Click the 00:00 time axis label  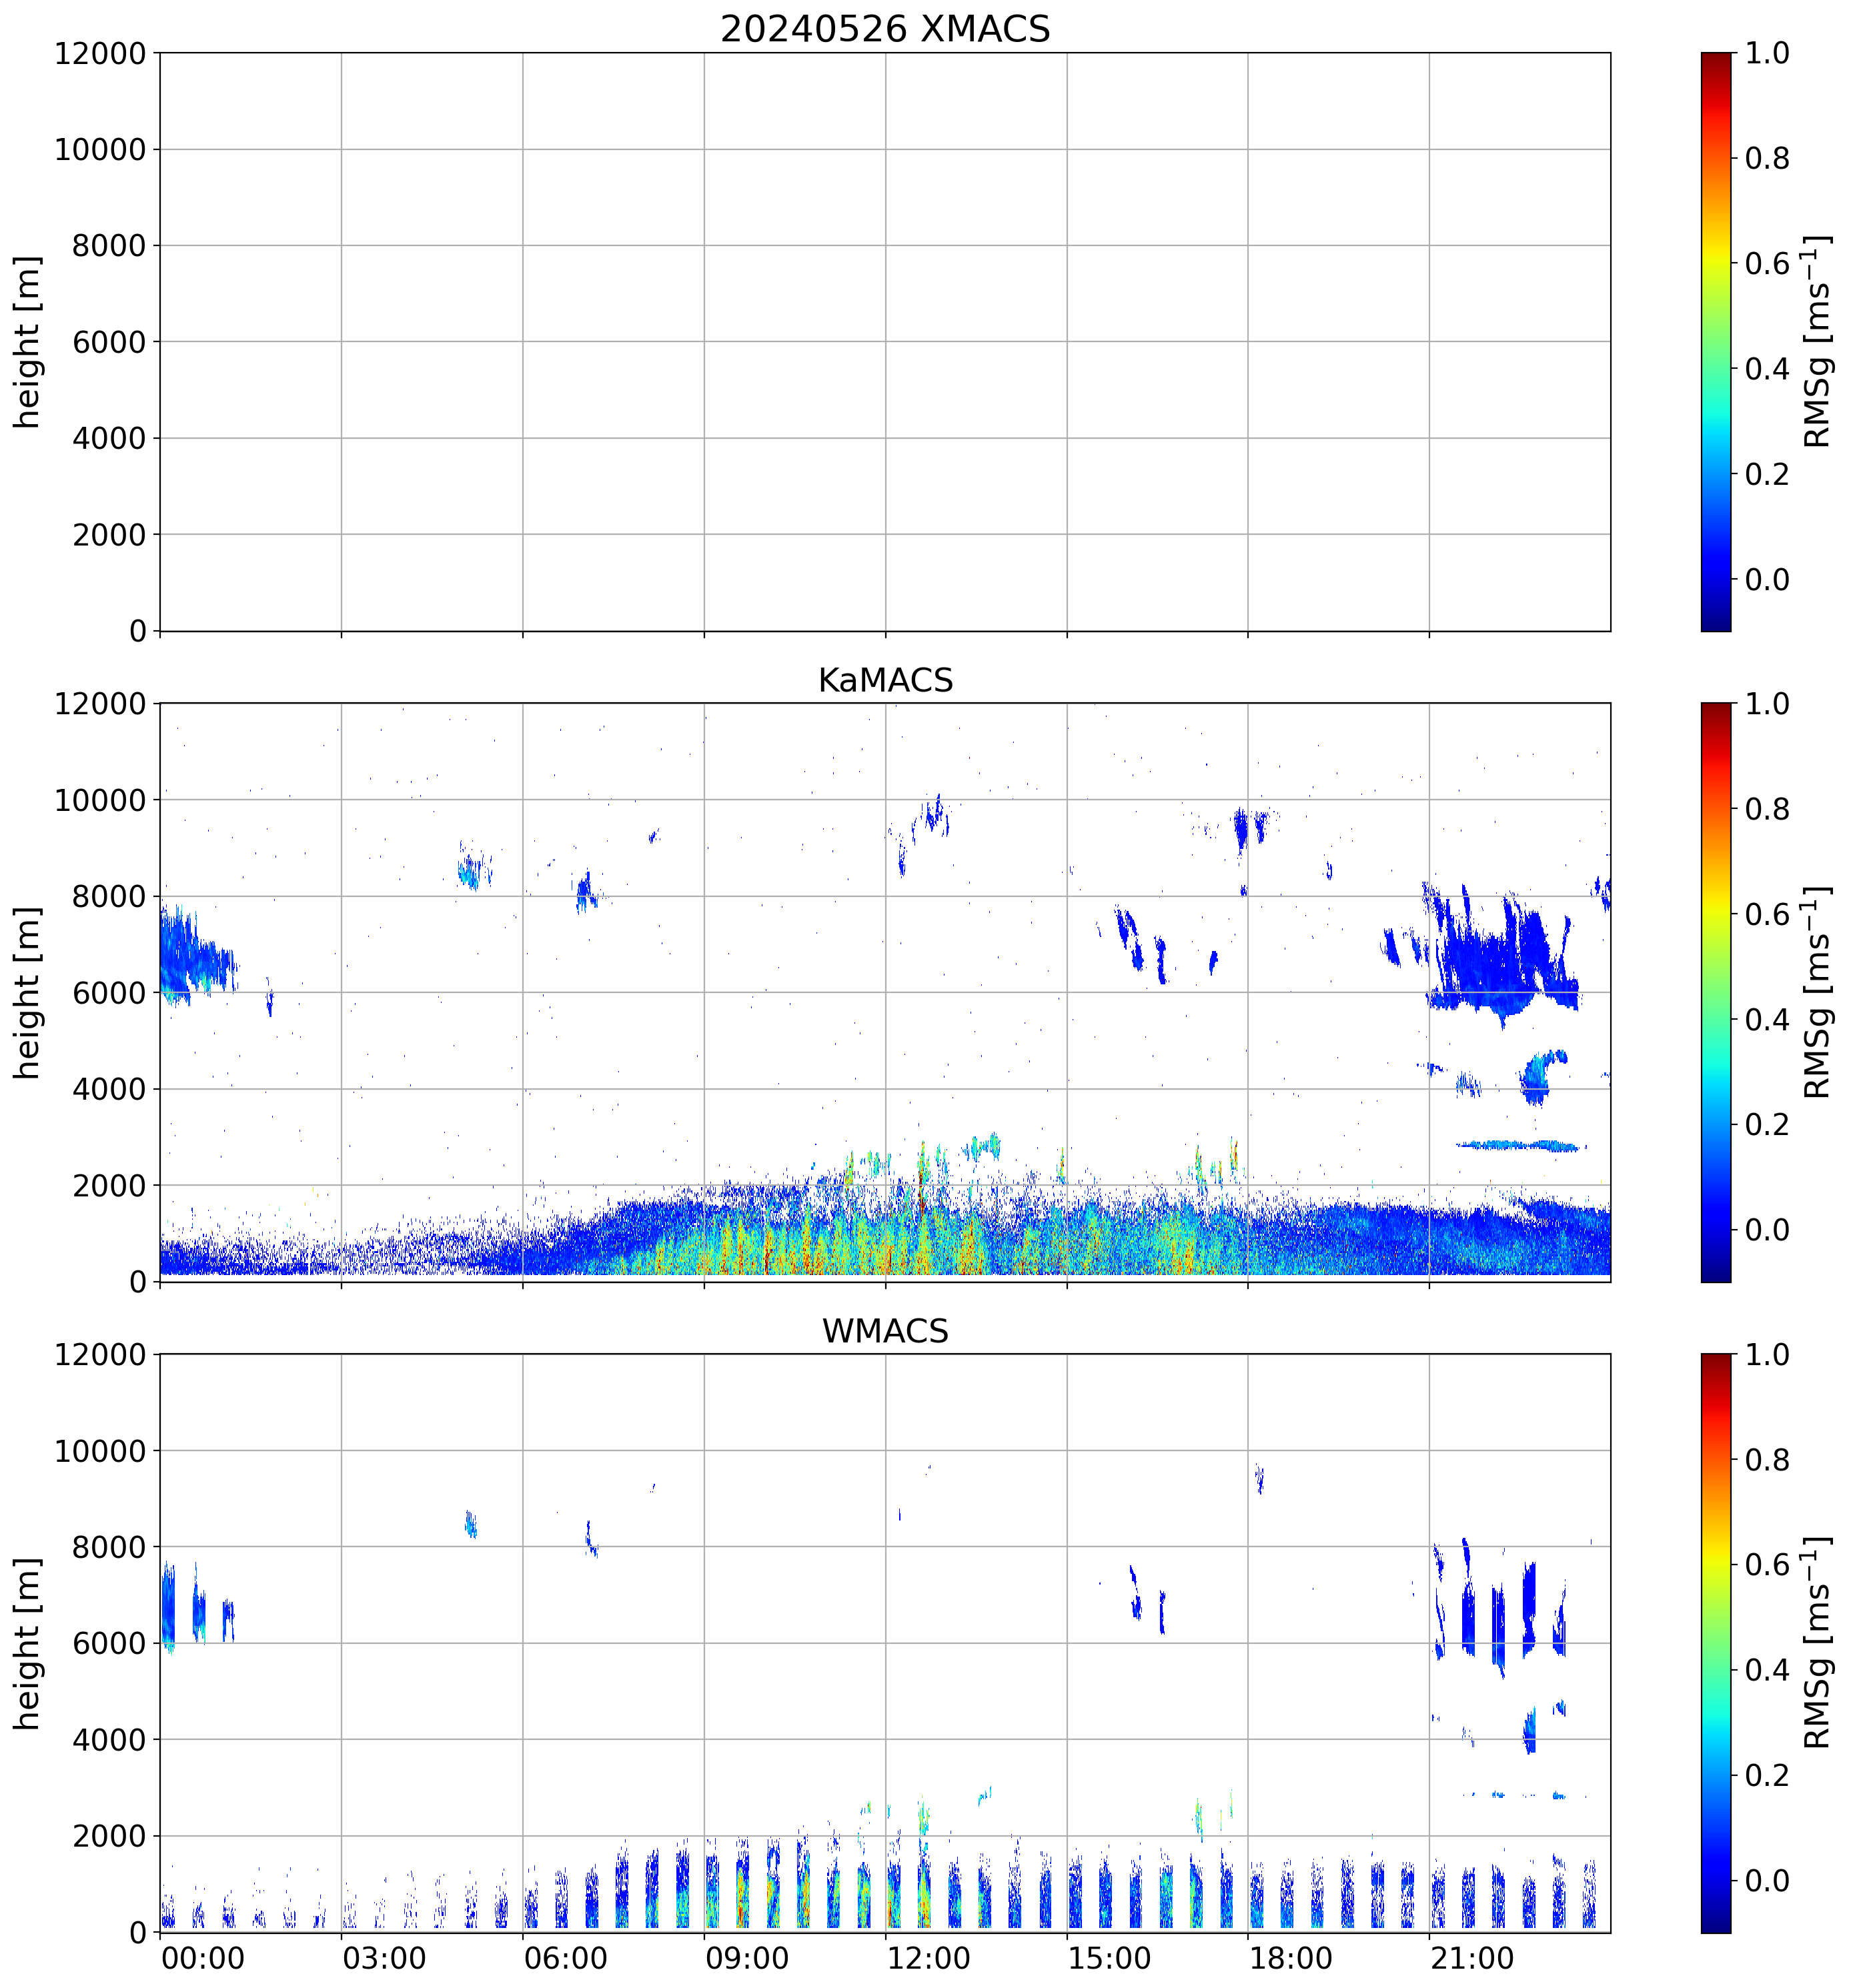coord(203,1958)
